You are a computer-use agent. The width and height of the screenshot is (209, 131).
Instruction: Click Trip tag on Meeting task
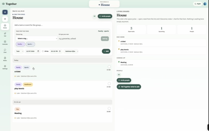17,109
